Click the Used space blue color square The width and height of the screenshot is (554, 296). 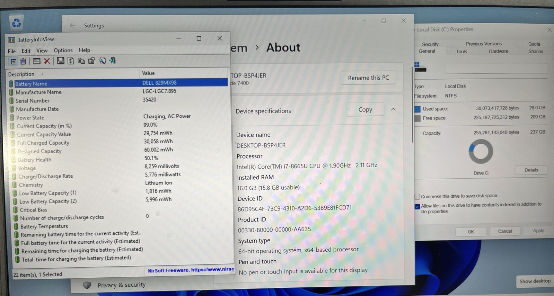coord(417,109)
